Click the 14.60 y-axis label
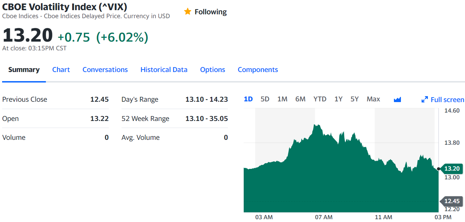Image resolution: width=465 pixels, height=222 pixels. tap(452, 110)
